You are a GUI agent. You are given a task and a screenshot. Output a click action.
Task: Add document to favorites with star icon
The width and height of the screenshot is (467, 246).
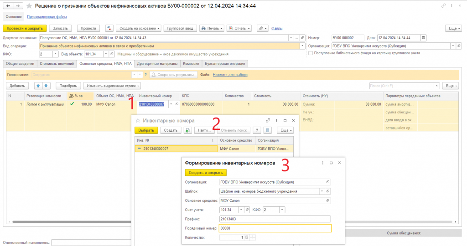(x=29, y=6)
